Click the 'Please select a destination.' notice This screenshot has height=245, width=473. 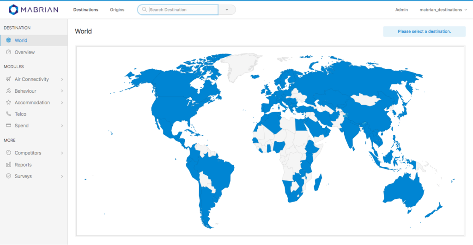(x=424, y=31)
